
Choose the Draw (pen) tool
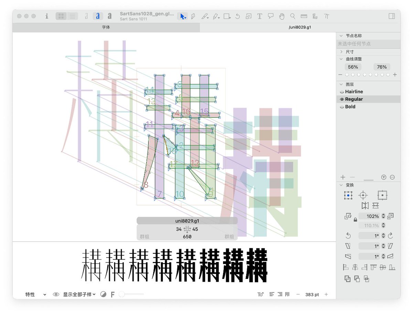(x=193, y=16)
